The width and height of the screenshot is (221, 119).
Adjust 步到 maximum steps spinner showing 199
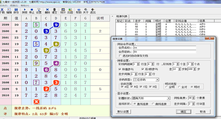[x=194, y=69]
